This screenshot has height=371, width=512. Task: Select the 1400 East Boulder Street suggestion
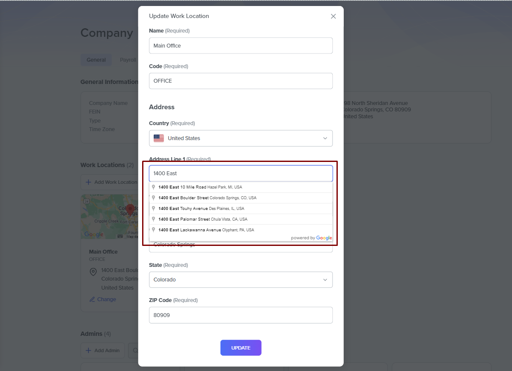click(x=207, y=198)
